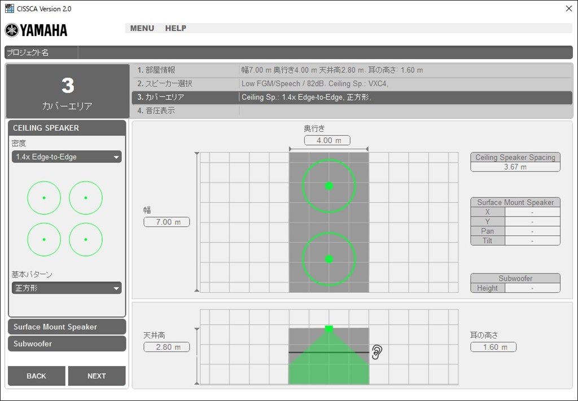The image size is (578, 401).
Task: Click the 幅 7.00 m field
Action: click(x=167, y=222)
